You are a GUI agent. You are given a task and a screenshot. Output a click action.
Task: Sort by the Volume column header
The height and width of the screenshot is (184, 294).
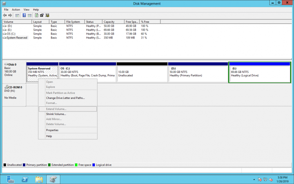tap(17, 22)
